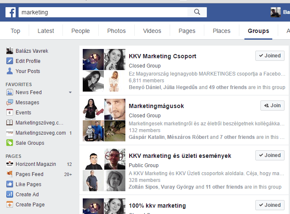Expand the News Feed options arrow
The height and width of the screenshot is (214, 290).
tap(70, 92)
